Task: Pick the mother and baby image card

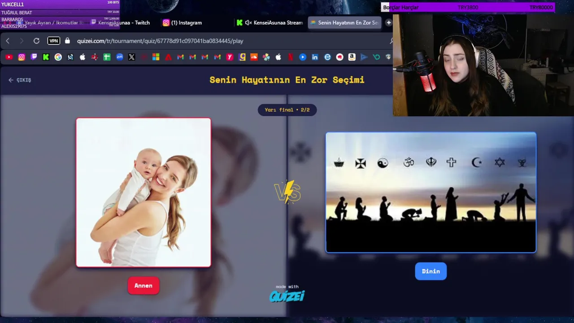Action: (x=143, y=192)
